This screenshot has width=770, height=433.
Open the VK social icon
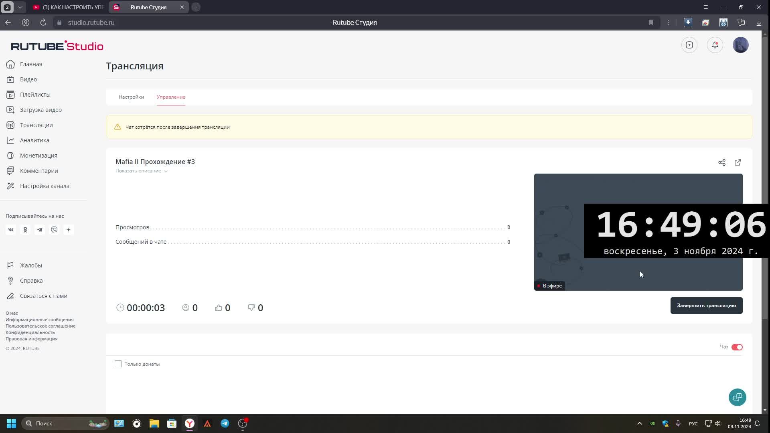11,230
